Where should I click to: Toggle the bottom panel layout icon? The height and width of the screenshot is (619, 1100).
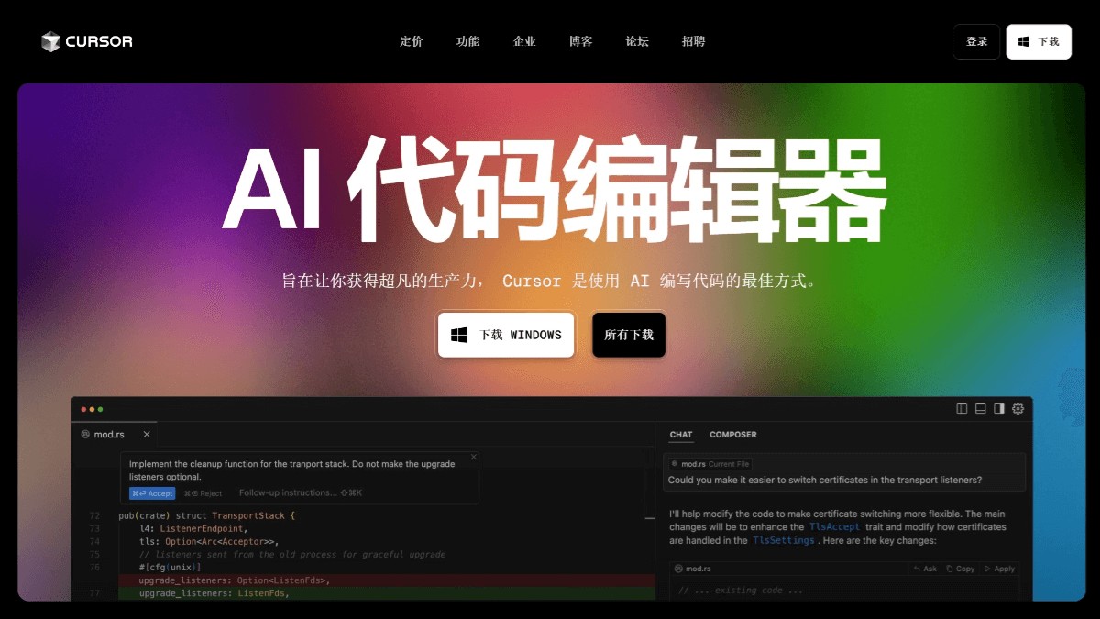[x=980, y=409]
